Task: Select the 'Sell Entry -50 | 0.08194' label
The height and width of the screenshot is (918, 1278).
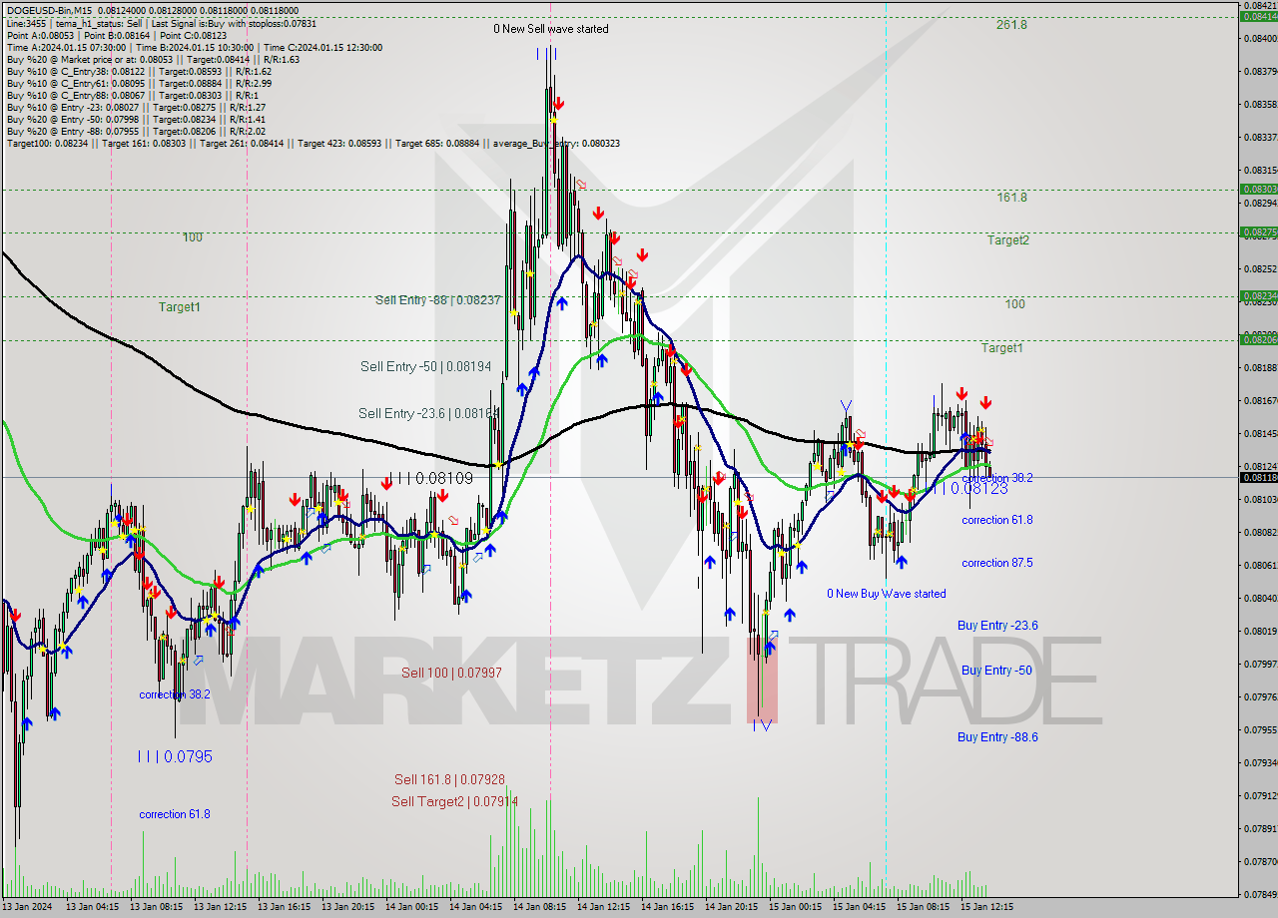Action: [426, 367]
